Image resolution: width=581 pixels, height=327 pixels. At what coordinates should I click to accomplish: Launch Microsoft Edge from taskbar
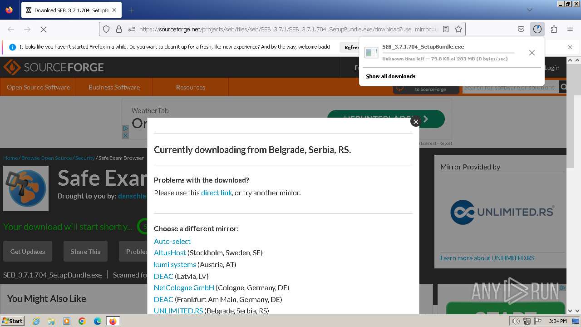(x=97, y=321)
